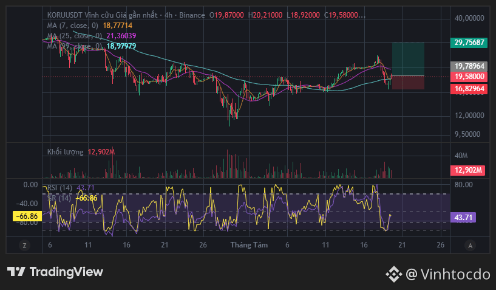Image resolution: width=496 pixels, height=290 pixels.
Task: Click the RSI (14) indicator legend
Action: coord(59,188)
